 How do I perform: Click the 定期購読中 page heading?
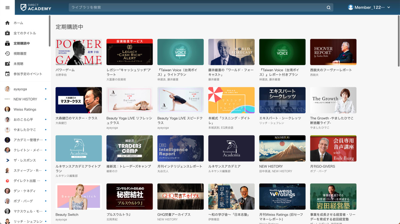coord(69,27)
